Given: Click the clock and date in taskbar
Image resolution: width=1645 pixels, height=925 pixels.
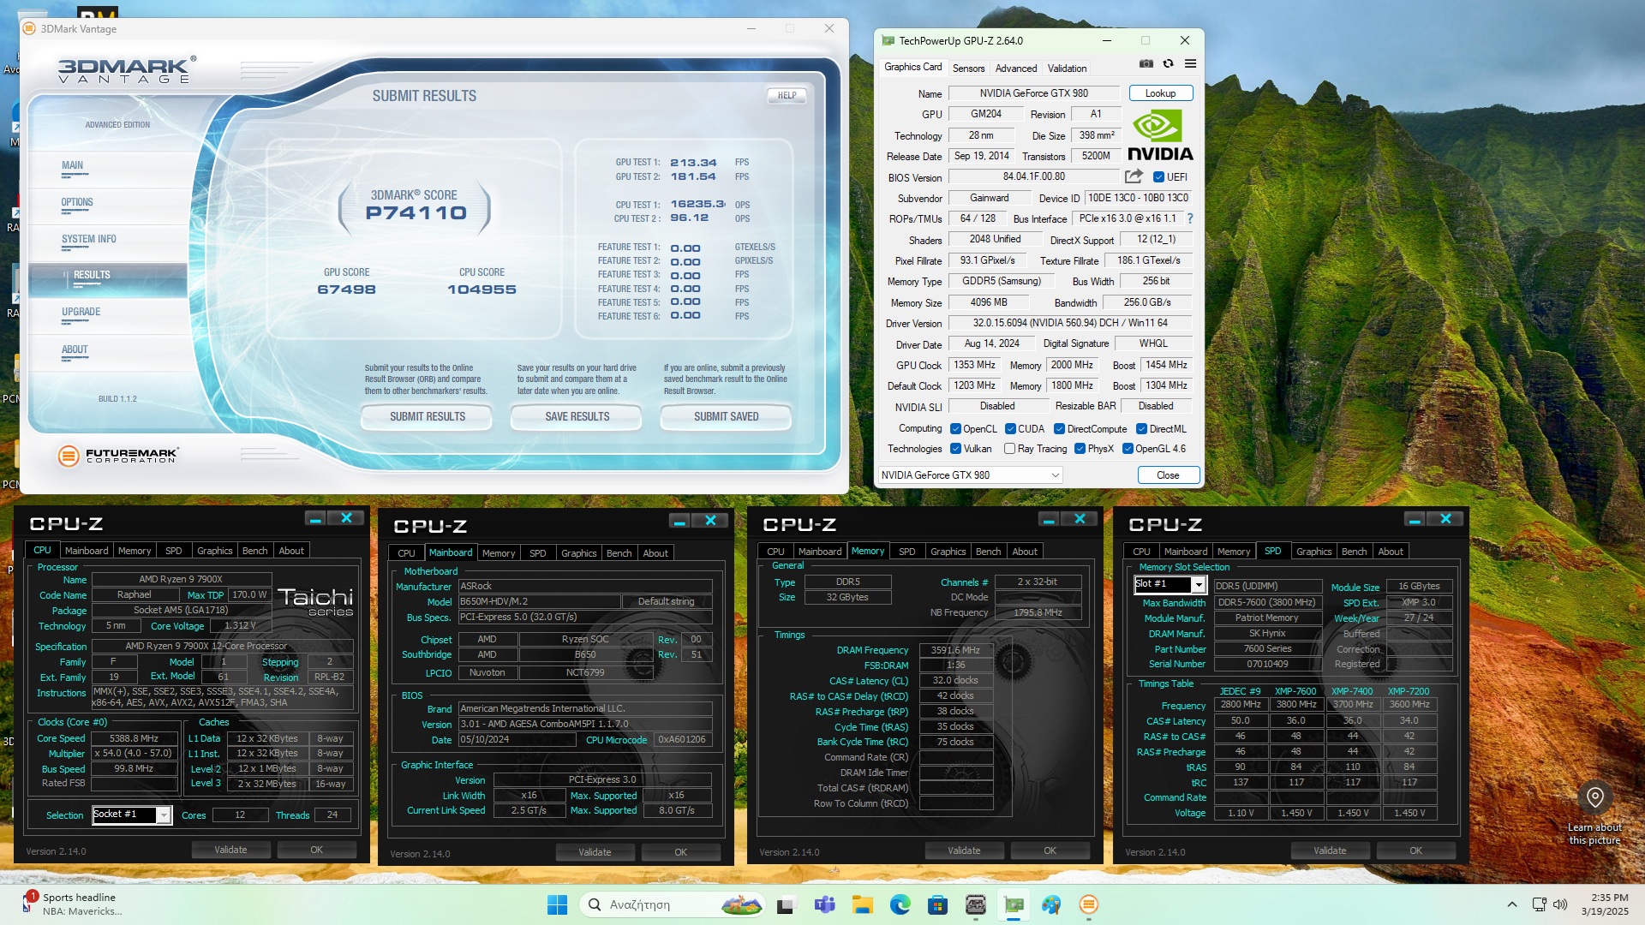Looking at the screenshot, I should tap(1604, 904).
